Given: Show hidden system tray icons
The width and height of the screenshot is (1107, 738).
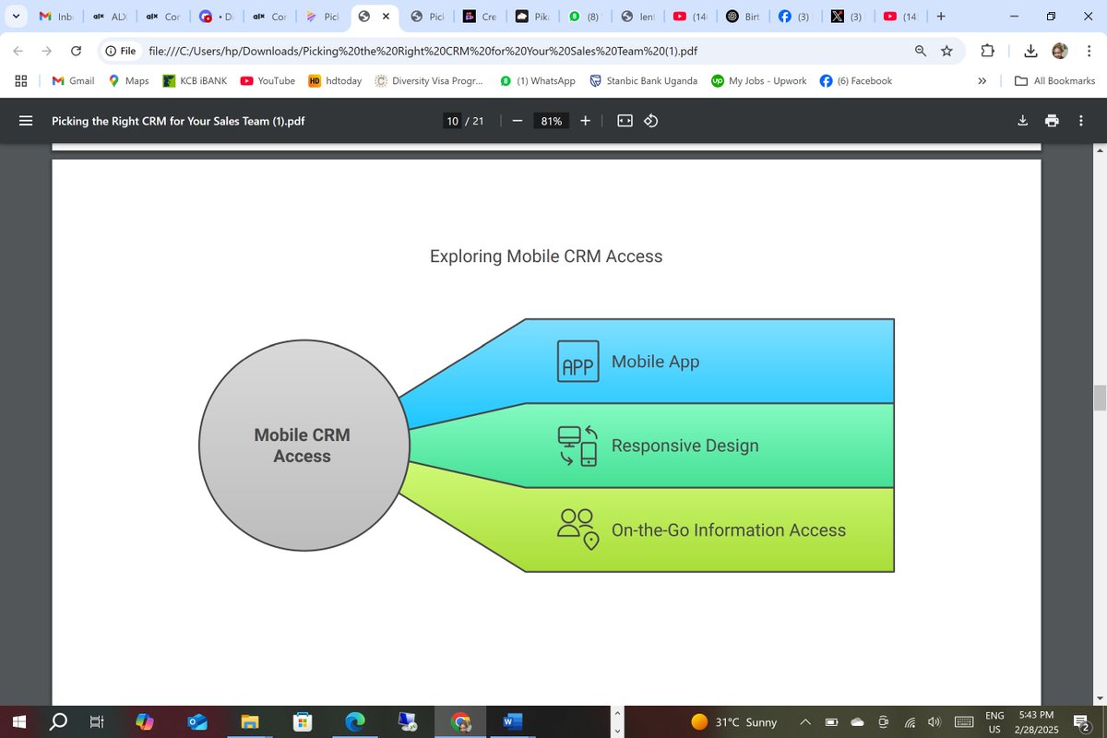Looking at the screenshot, I should (804, 721).
